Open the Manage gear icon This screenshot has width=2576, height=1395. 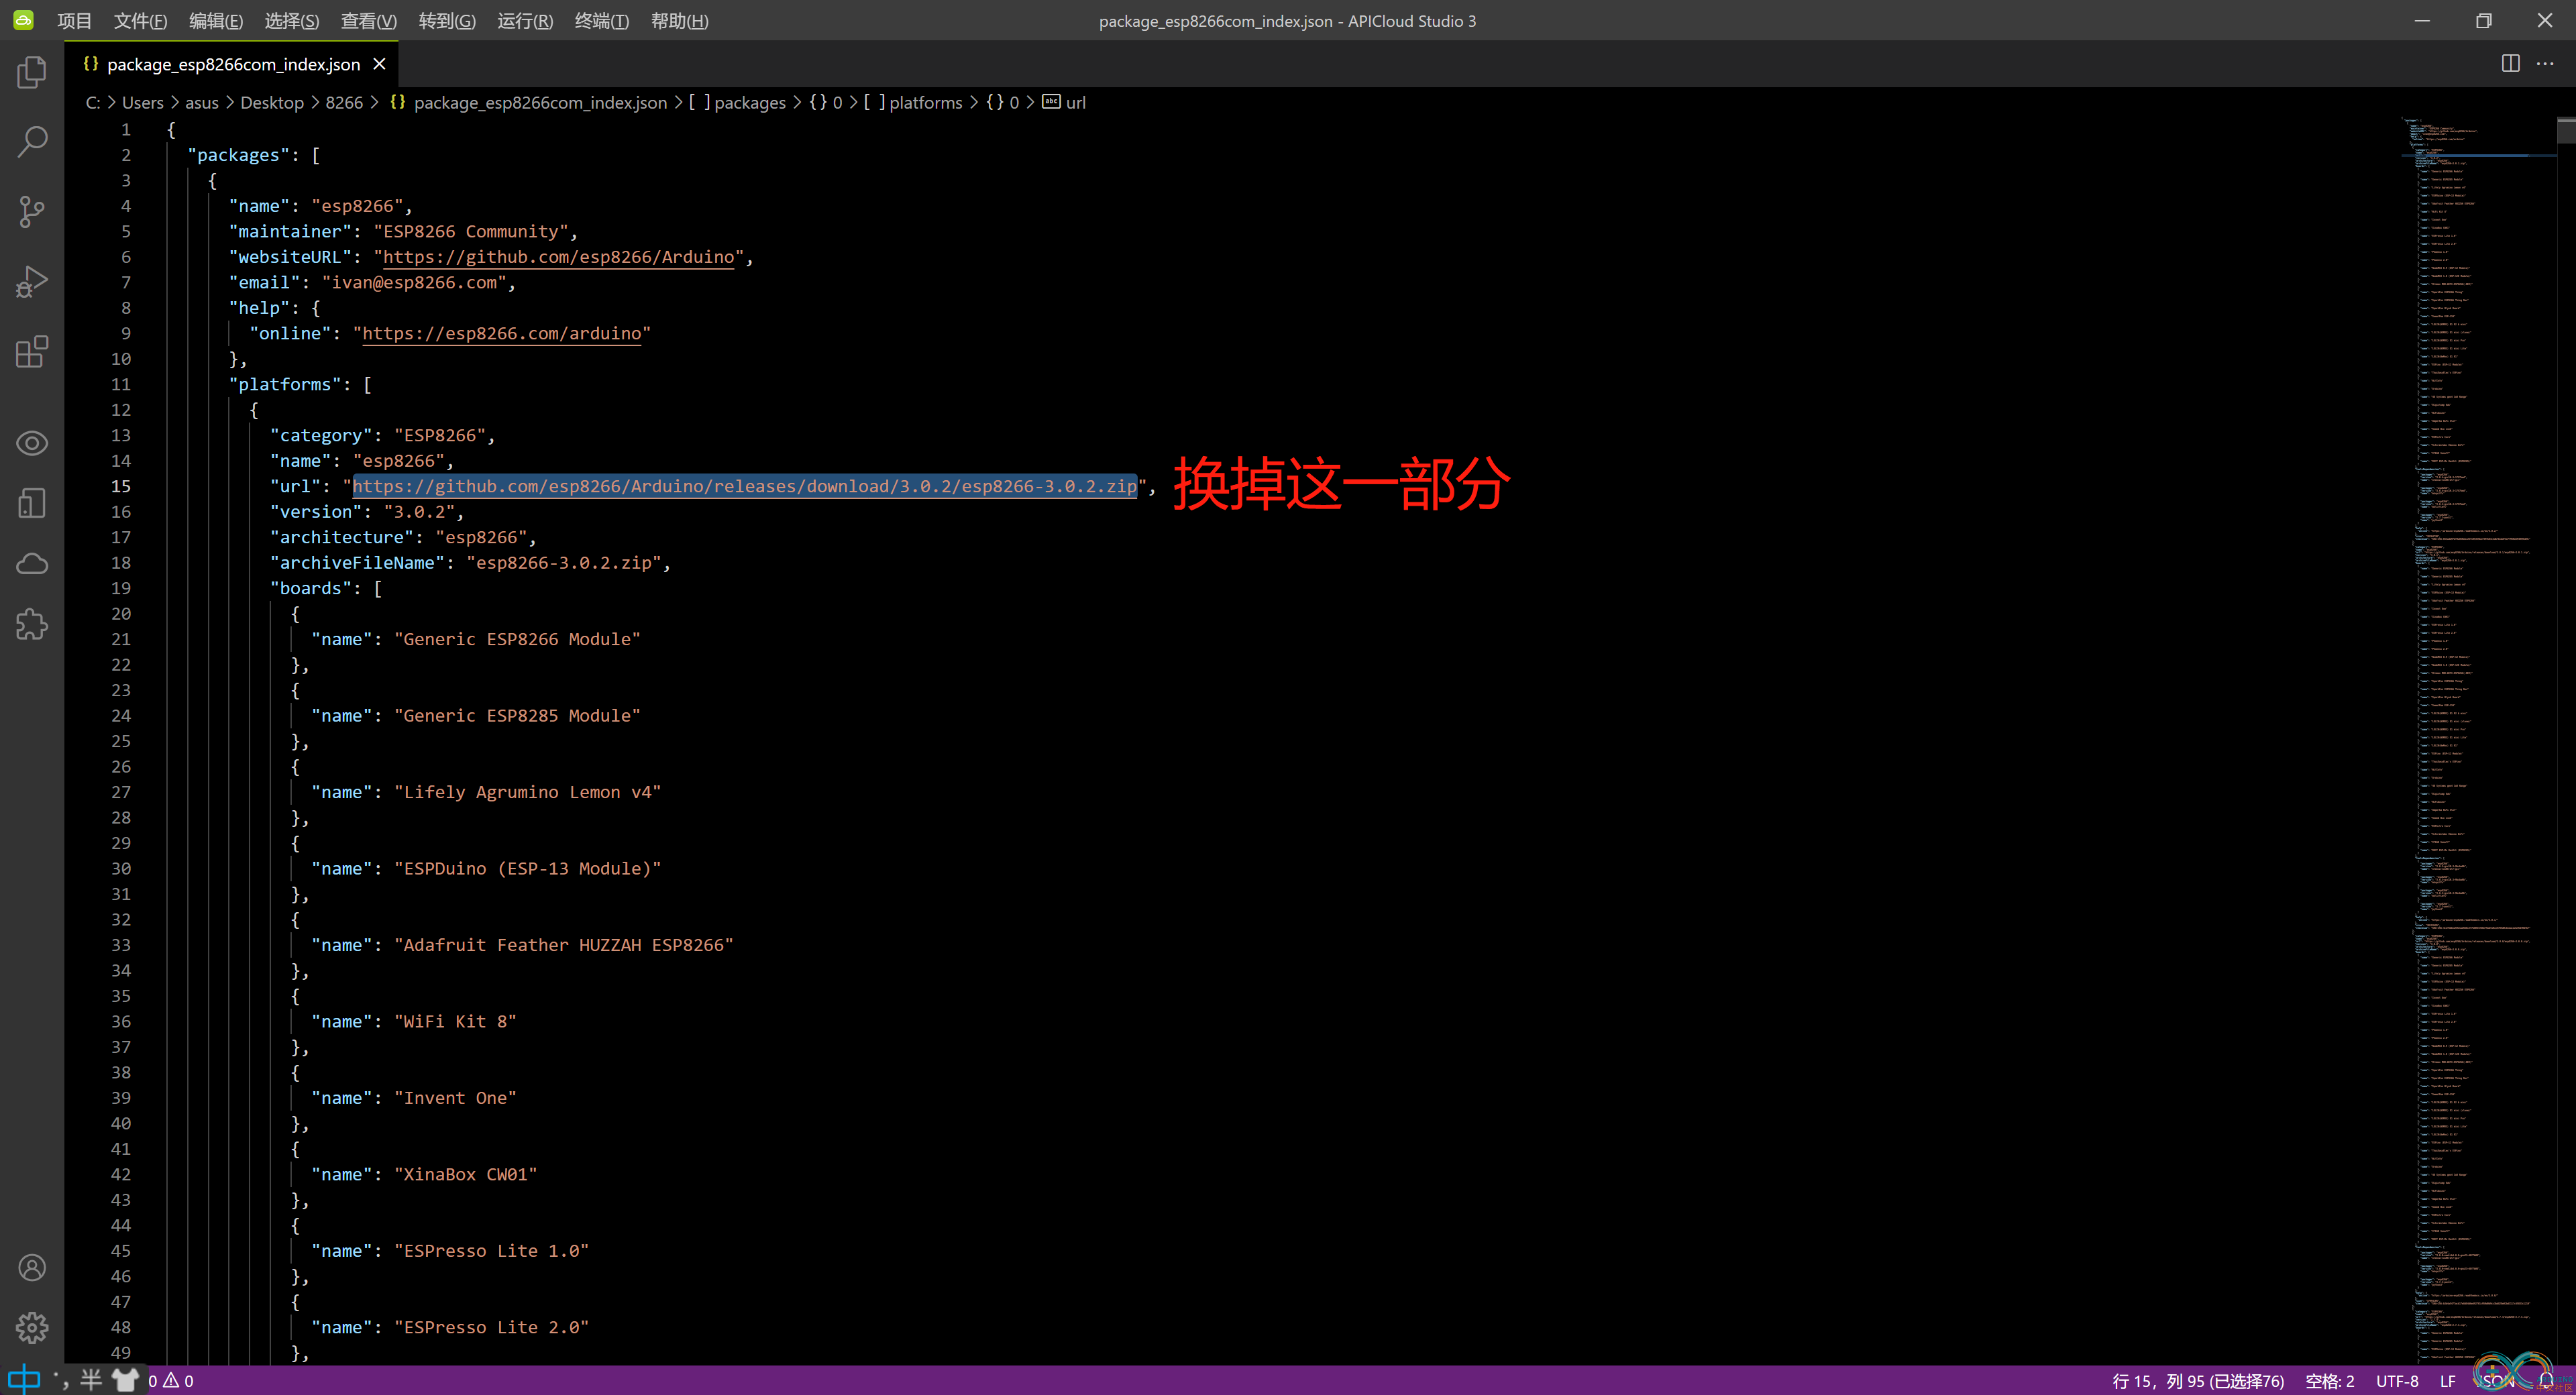pyautogui.click(x=32, y=1327)
